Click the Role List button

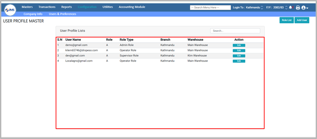pos(286,20)
